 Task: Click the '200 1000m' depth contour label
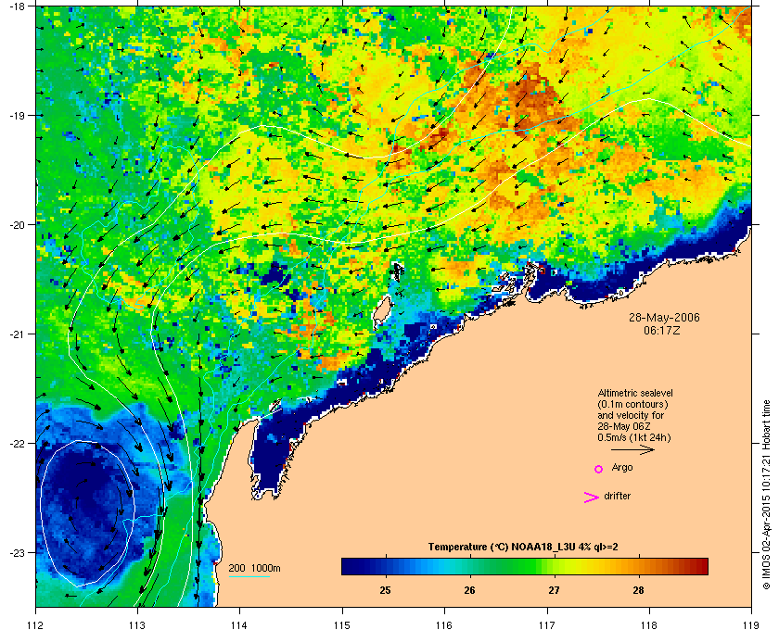[254, 569]
